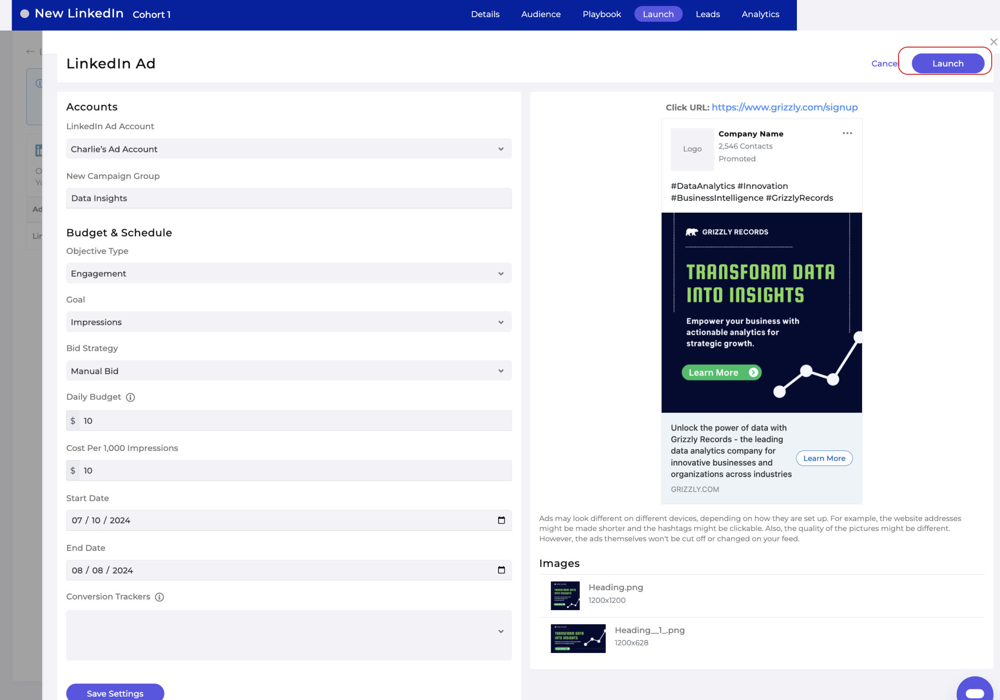This screenshot has height=700, width=1000.
Task: Open the chat widget bubble
Action: click(x=975, y=691)
